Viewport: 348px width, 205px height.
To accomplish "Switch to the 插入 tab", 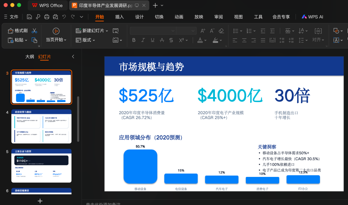I will [120, 17].
